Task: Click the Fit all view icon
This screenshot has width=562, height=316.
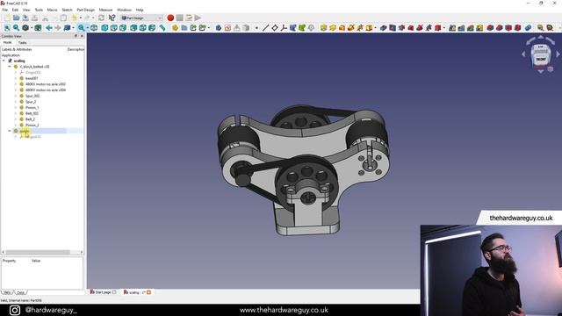Action: [x=7, y=27]
